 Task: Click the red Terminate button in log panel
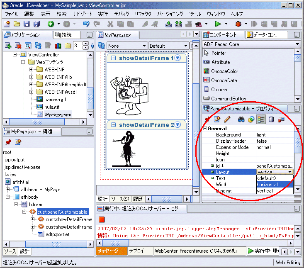coord(102,219)
